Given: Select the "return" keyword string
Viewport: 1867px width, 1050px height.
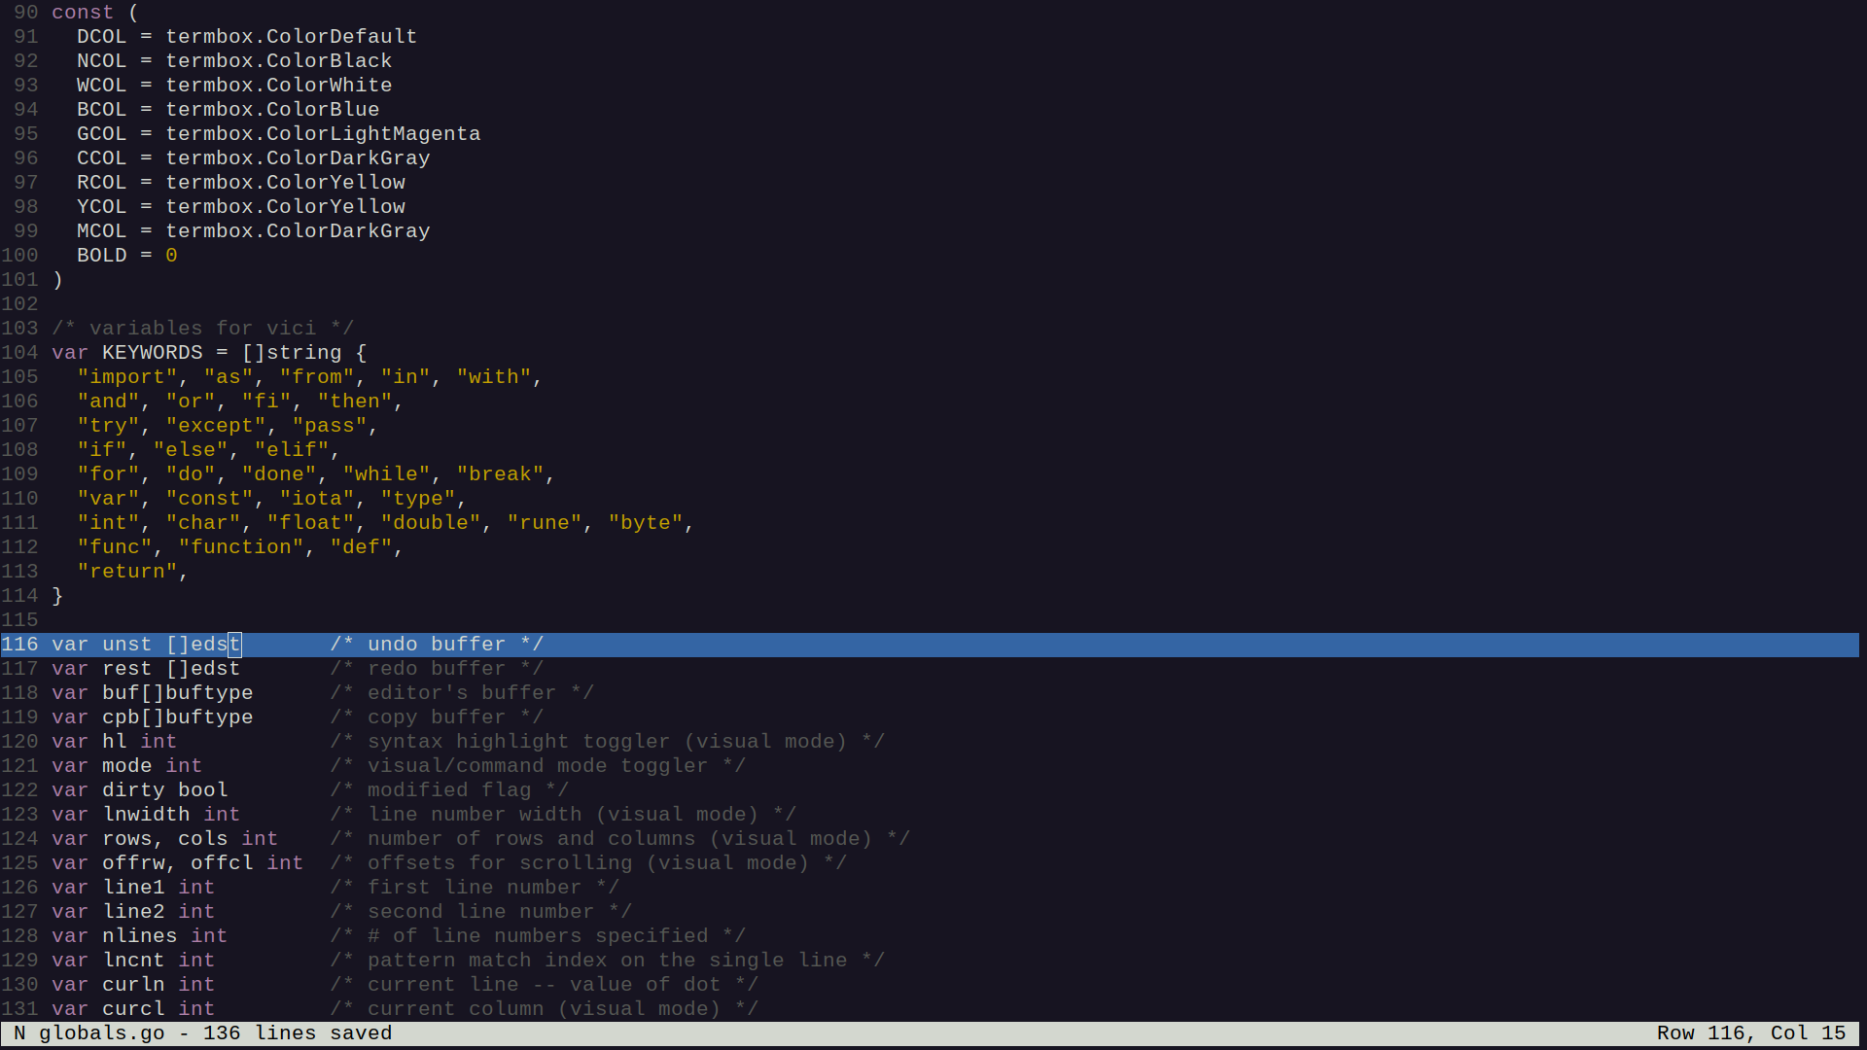Looking at the screenshot, I should [126, 572].
